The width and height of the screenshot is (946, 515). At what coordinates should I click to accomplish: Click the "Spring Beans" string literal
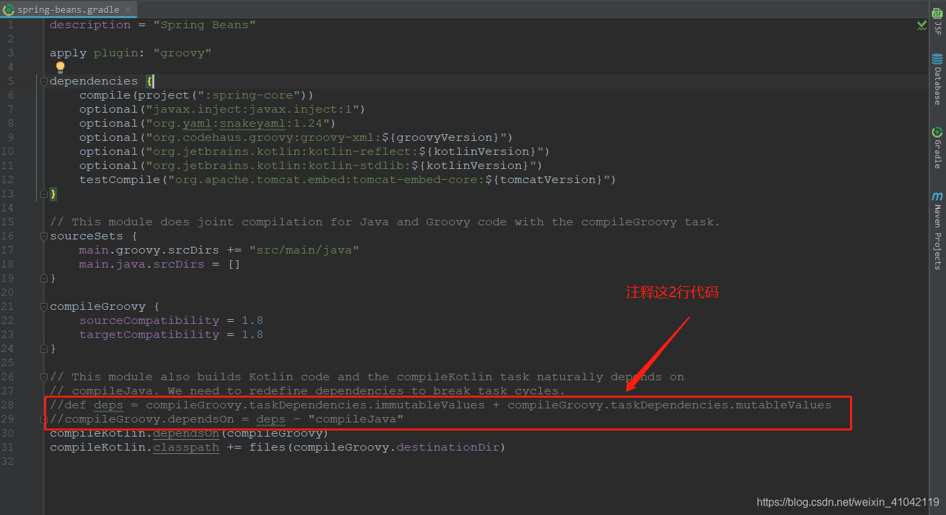pos(205,25)
